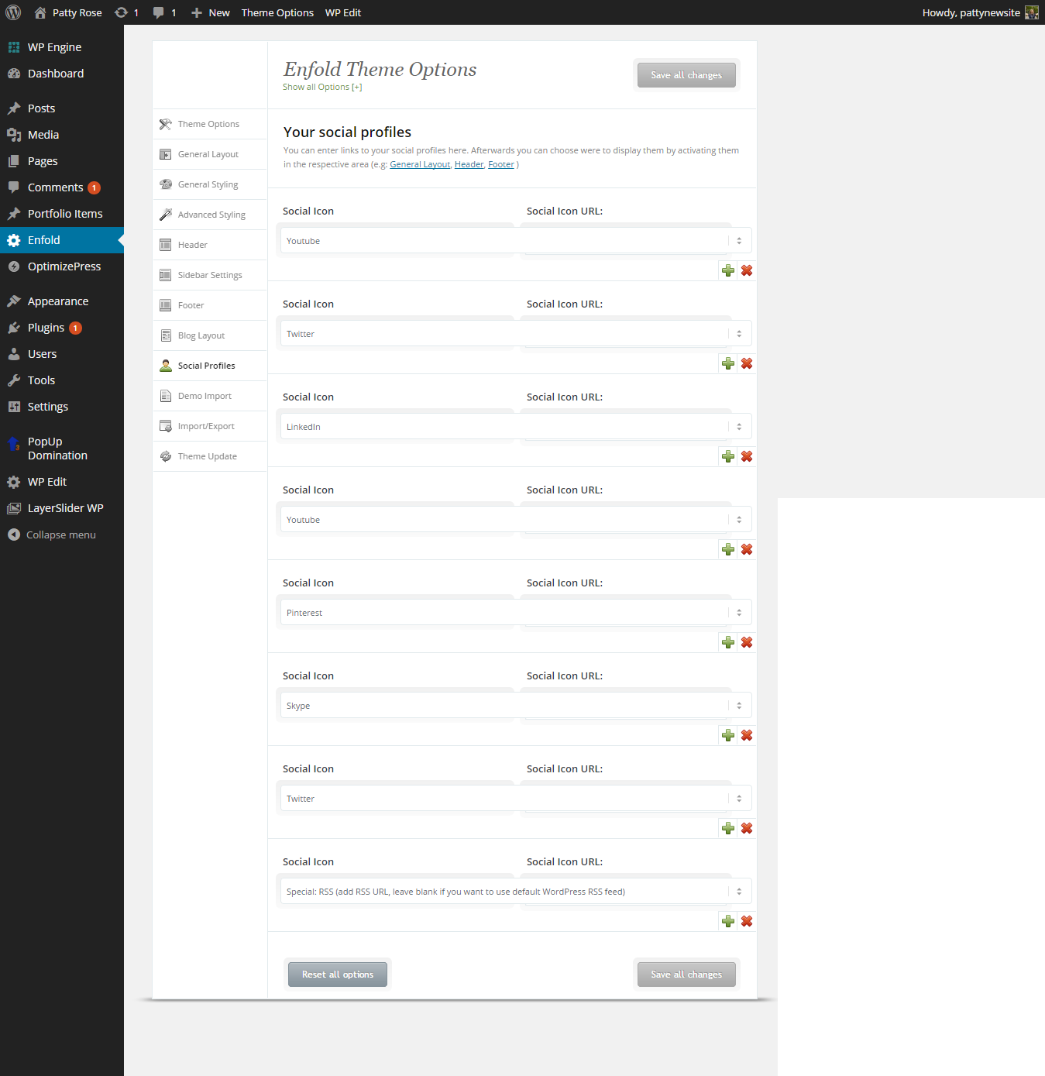1045x1076 pixels.
Task: Click the PopUp Domination icon in the sidebar
Action: click(x=14, y=444)
